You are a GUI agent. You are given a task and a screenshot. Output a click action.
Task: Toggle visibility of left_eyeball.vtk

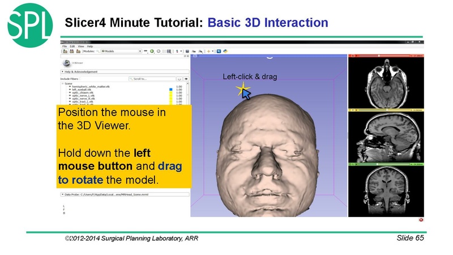pyautogui.click(x=70, y=90)
